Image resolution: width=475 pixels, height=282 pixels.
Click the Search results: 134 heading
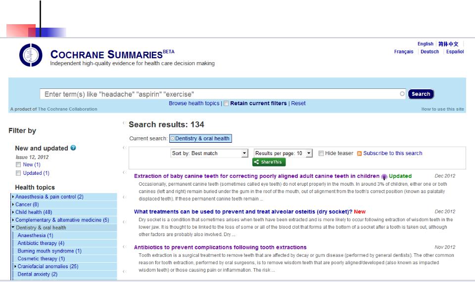tap(166, 124)
